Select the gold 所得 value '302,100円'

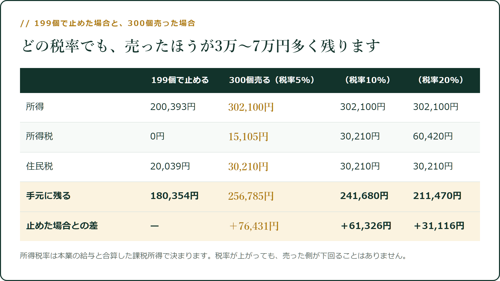(251, 107)
